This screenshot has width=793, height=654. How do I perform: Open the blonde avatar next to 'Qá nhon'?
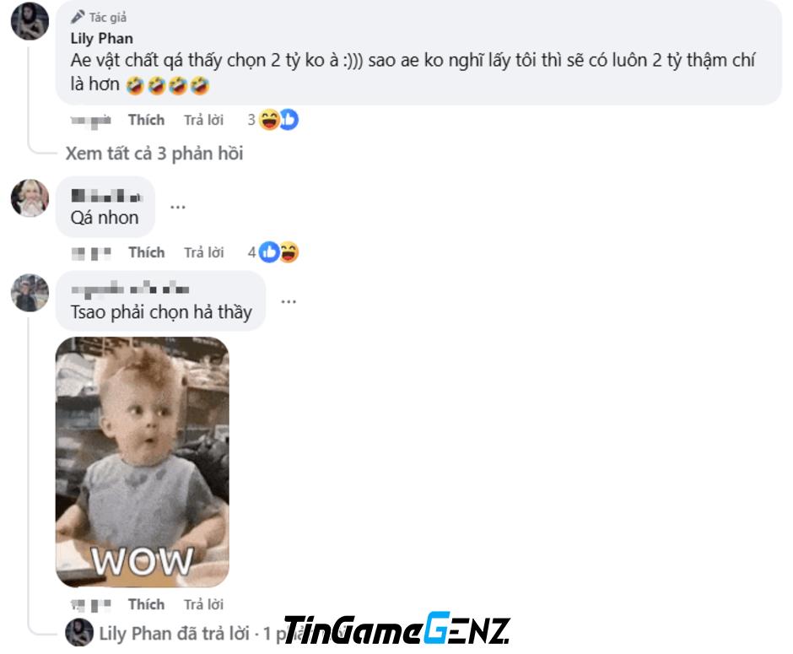tap(30, 197)
